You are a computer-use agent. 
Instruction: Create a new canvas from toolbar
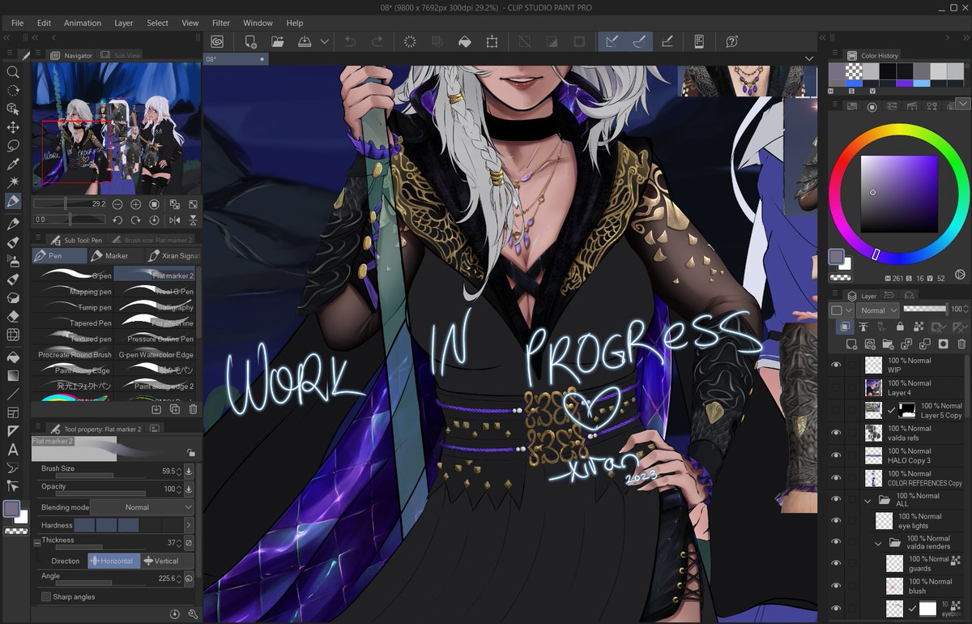coord(251,41)
